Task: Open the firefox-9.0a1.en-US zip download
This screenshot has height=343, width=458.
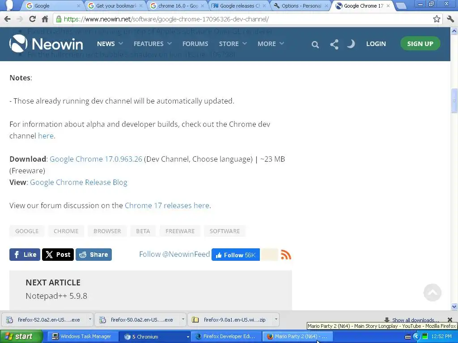Action: click(x=230, y=320)
